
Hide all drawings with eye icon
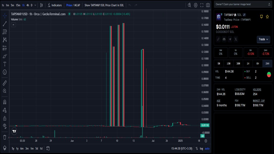pos(5,126)
